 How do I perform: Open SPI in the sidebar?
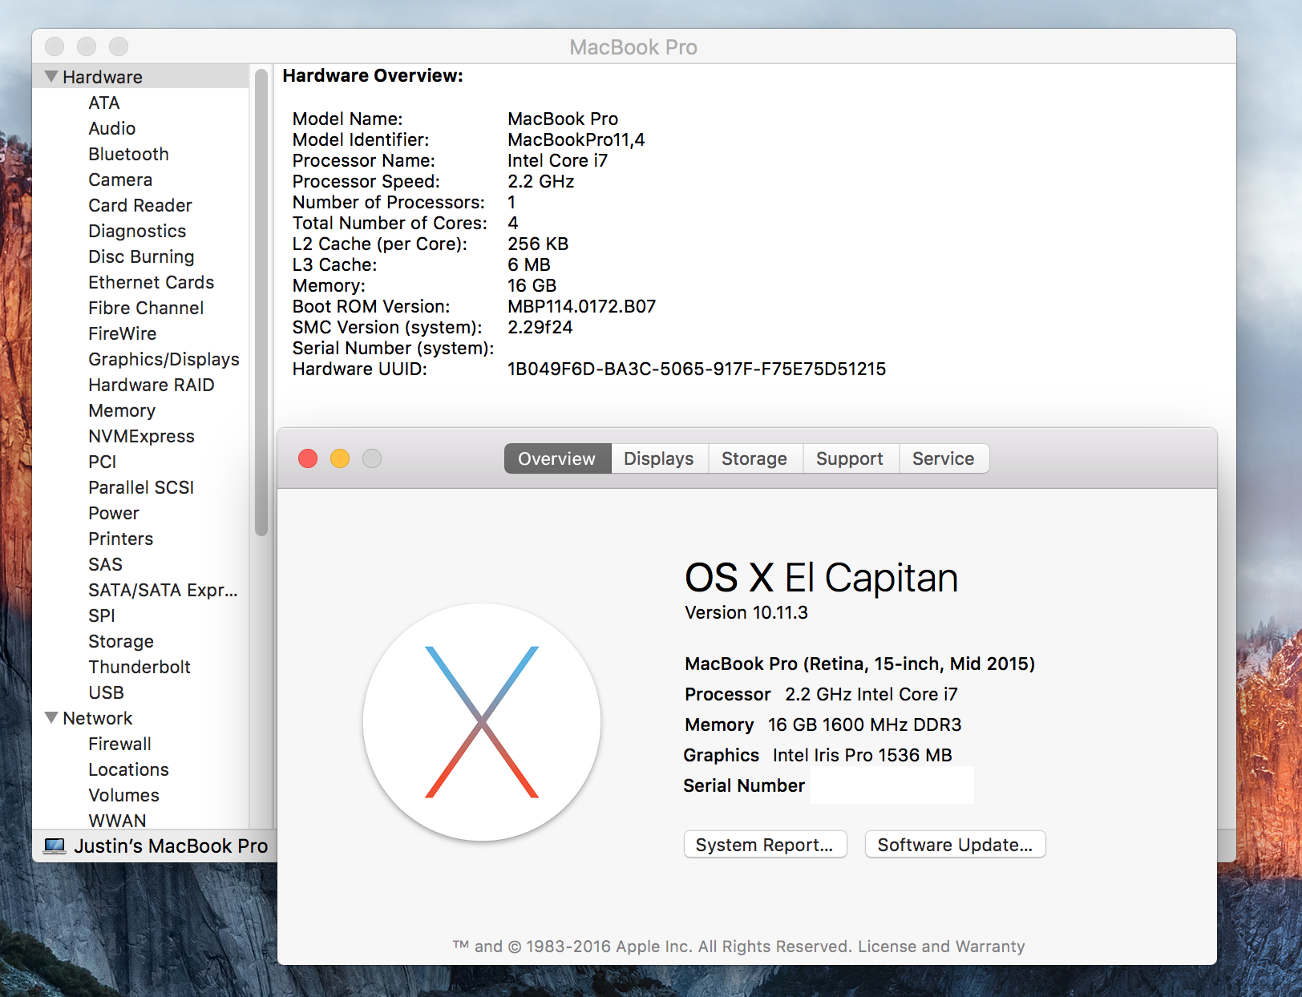click(102, 616)
